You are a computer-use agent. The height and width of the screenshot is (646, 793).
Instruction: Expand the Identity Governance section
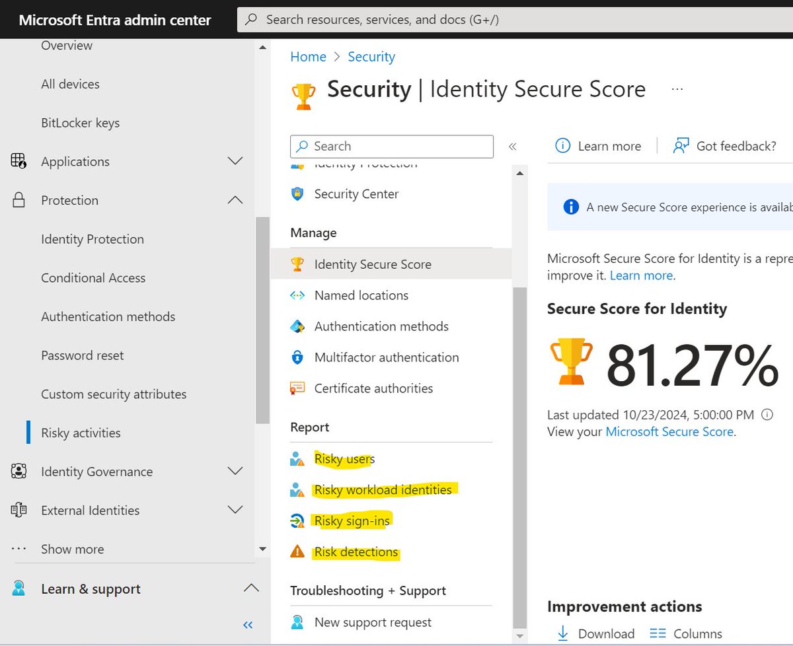(235, 472)
